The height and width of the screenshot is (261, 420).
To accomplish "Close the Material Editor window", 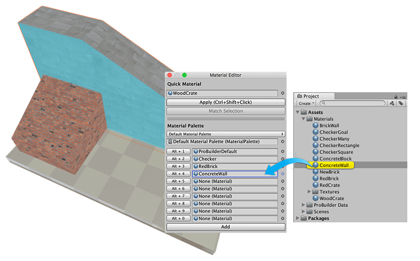I will (x=170, y=75).
